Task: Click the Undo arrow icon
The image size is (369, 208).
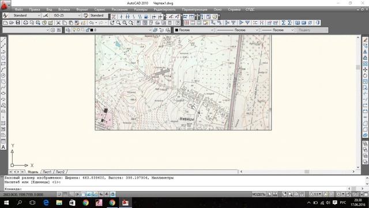Action: click(x=91, y=23)
